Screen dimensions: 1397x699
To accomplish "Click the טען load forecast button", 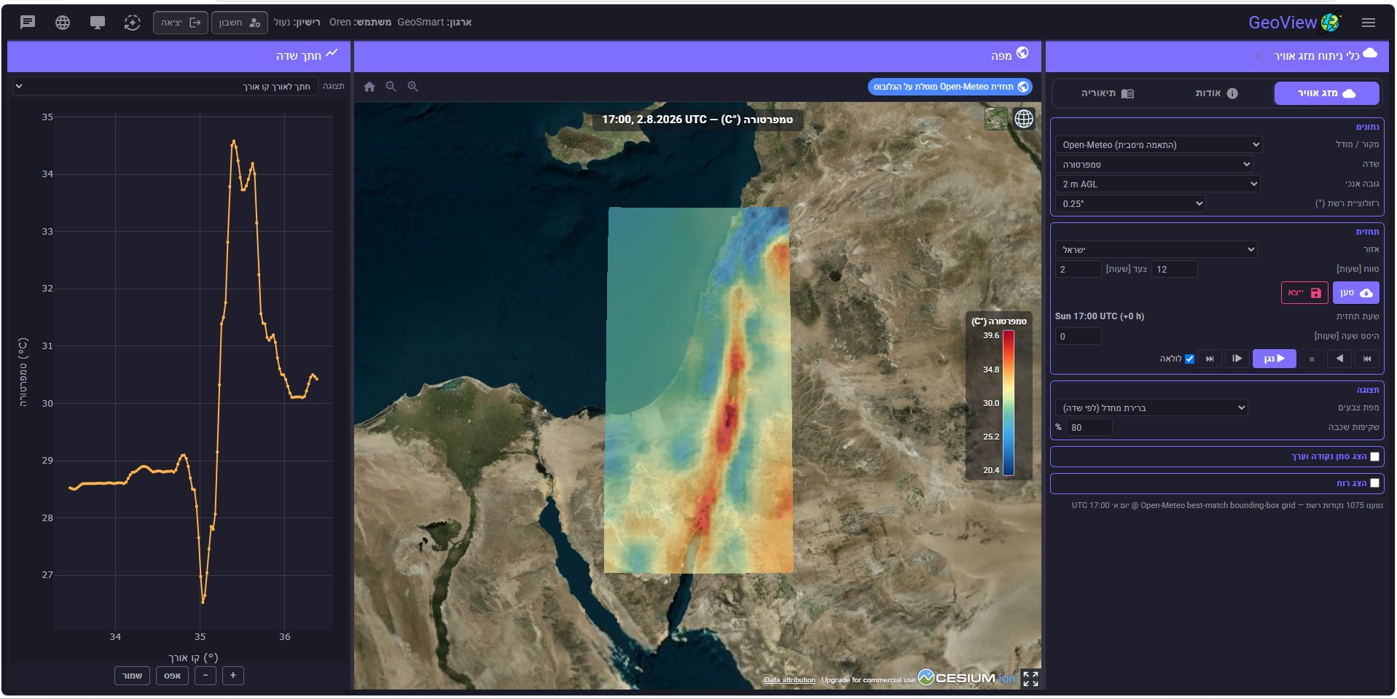I will click(x=1355, y=293).
